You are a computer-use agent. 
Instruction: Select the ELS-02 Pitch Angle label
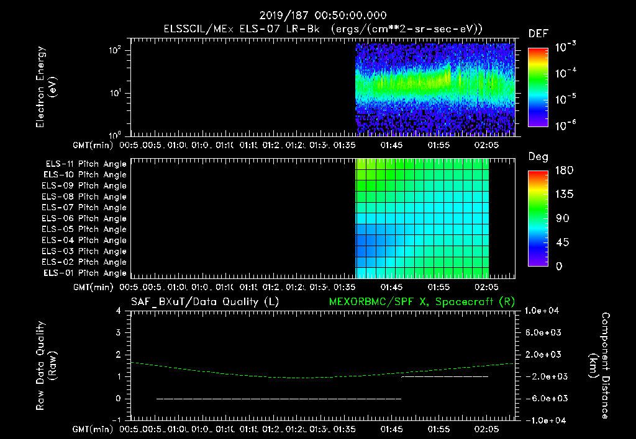[84, 262]
